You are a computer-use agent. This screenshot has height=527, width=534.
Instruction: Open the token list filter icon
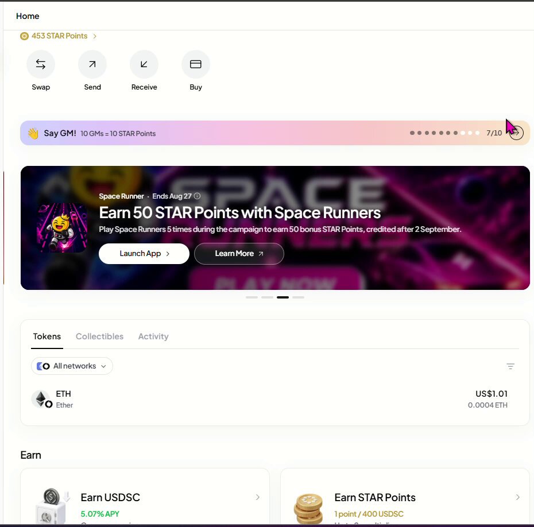[x=510, y=366]
